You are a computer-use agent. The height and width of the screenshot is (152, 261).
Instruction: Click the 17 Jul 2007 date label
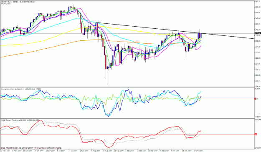click(73, 151)
